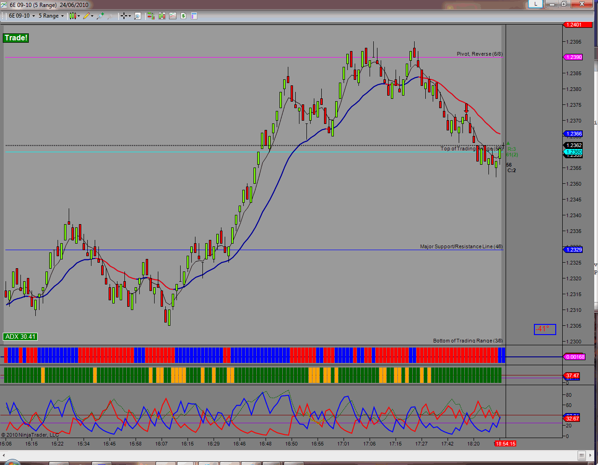Viewport: 598px width, 465px height.
Task: Click the ADX 30.41 indicator label
Action: (x=20, y=337)
